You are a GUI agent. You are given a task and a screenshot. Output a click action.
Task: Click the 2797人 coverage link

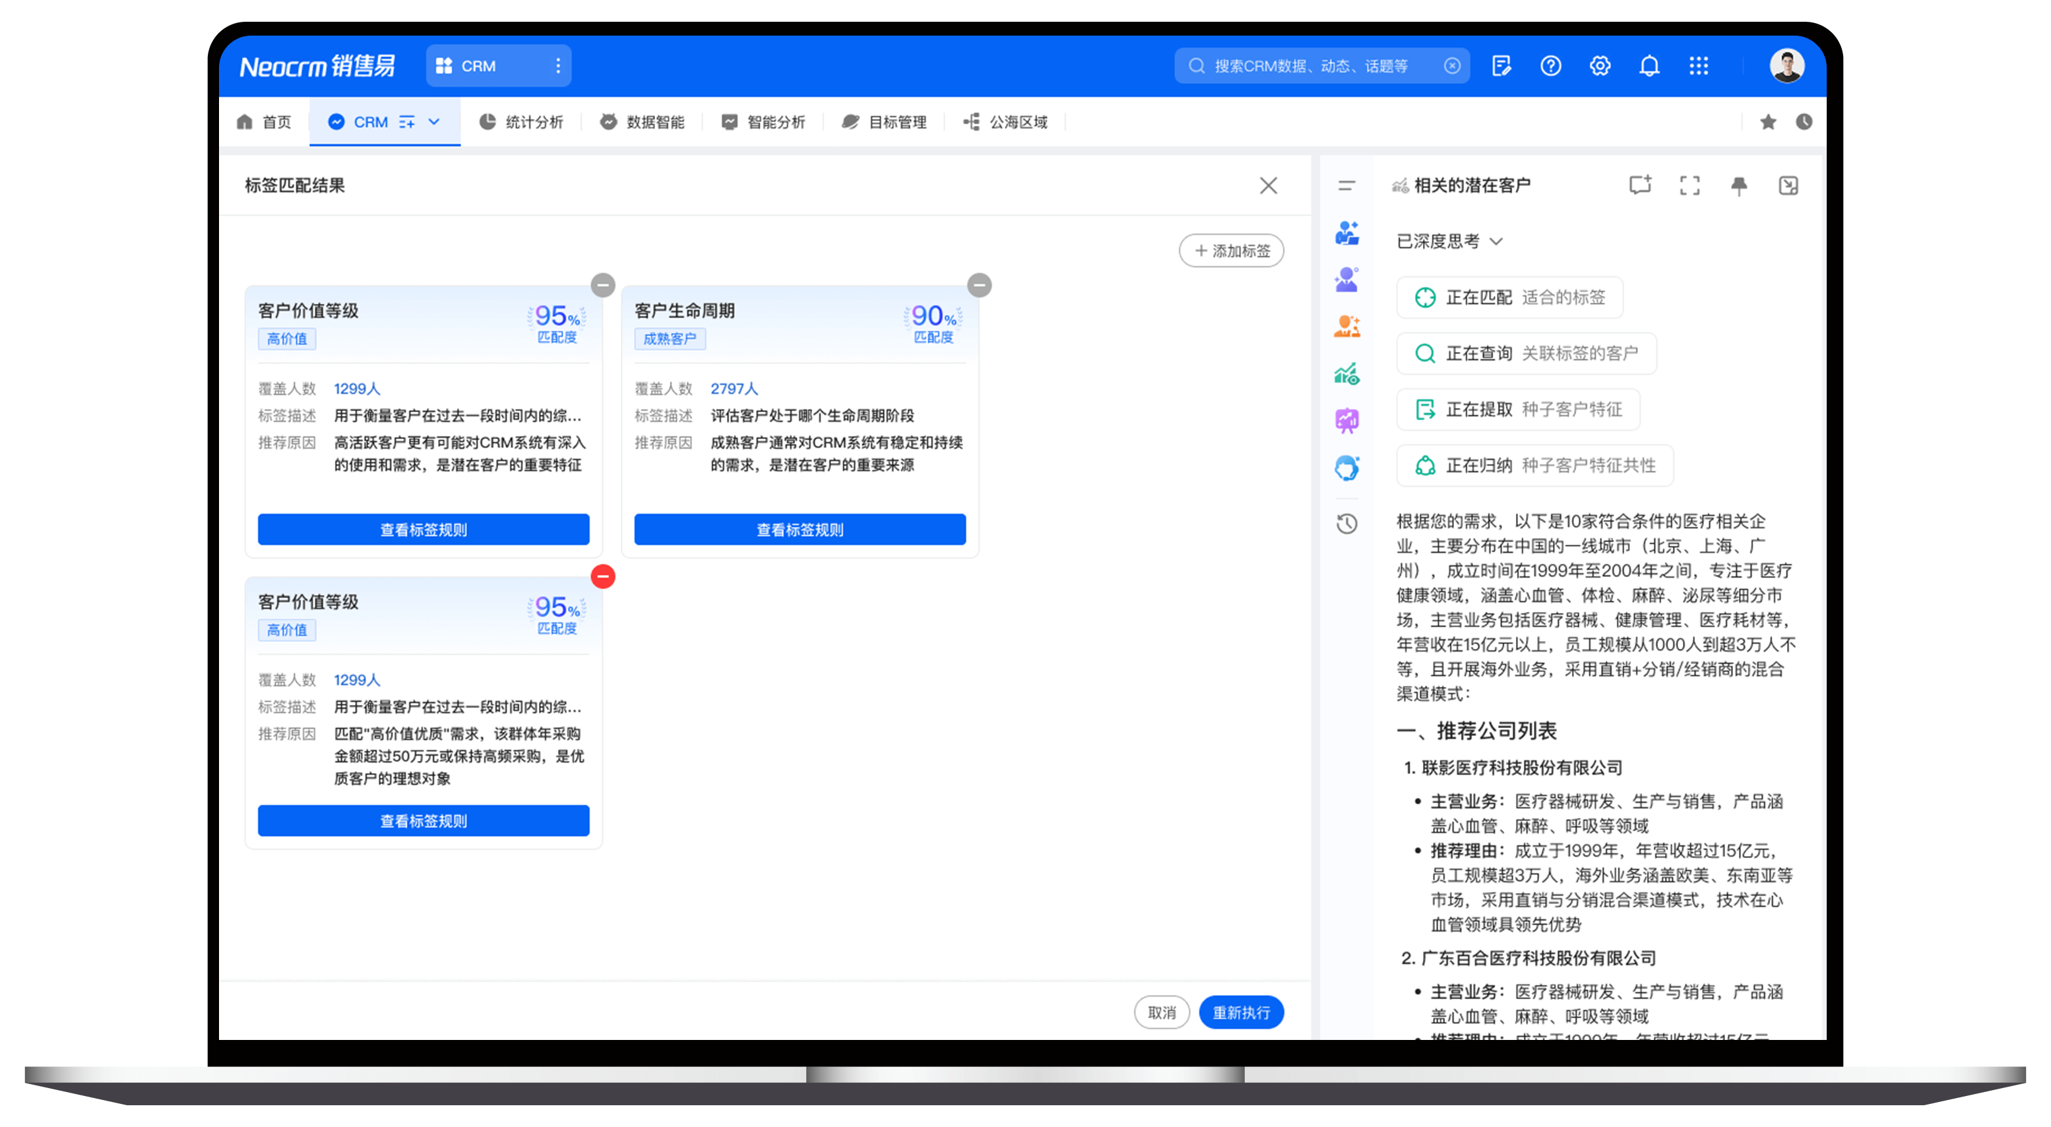(x=734, y=388)
